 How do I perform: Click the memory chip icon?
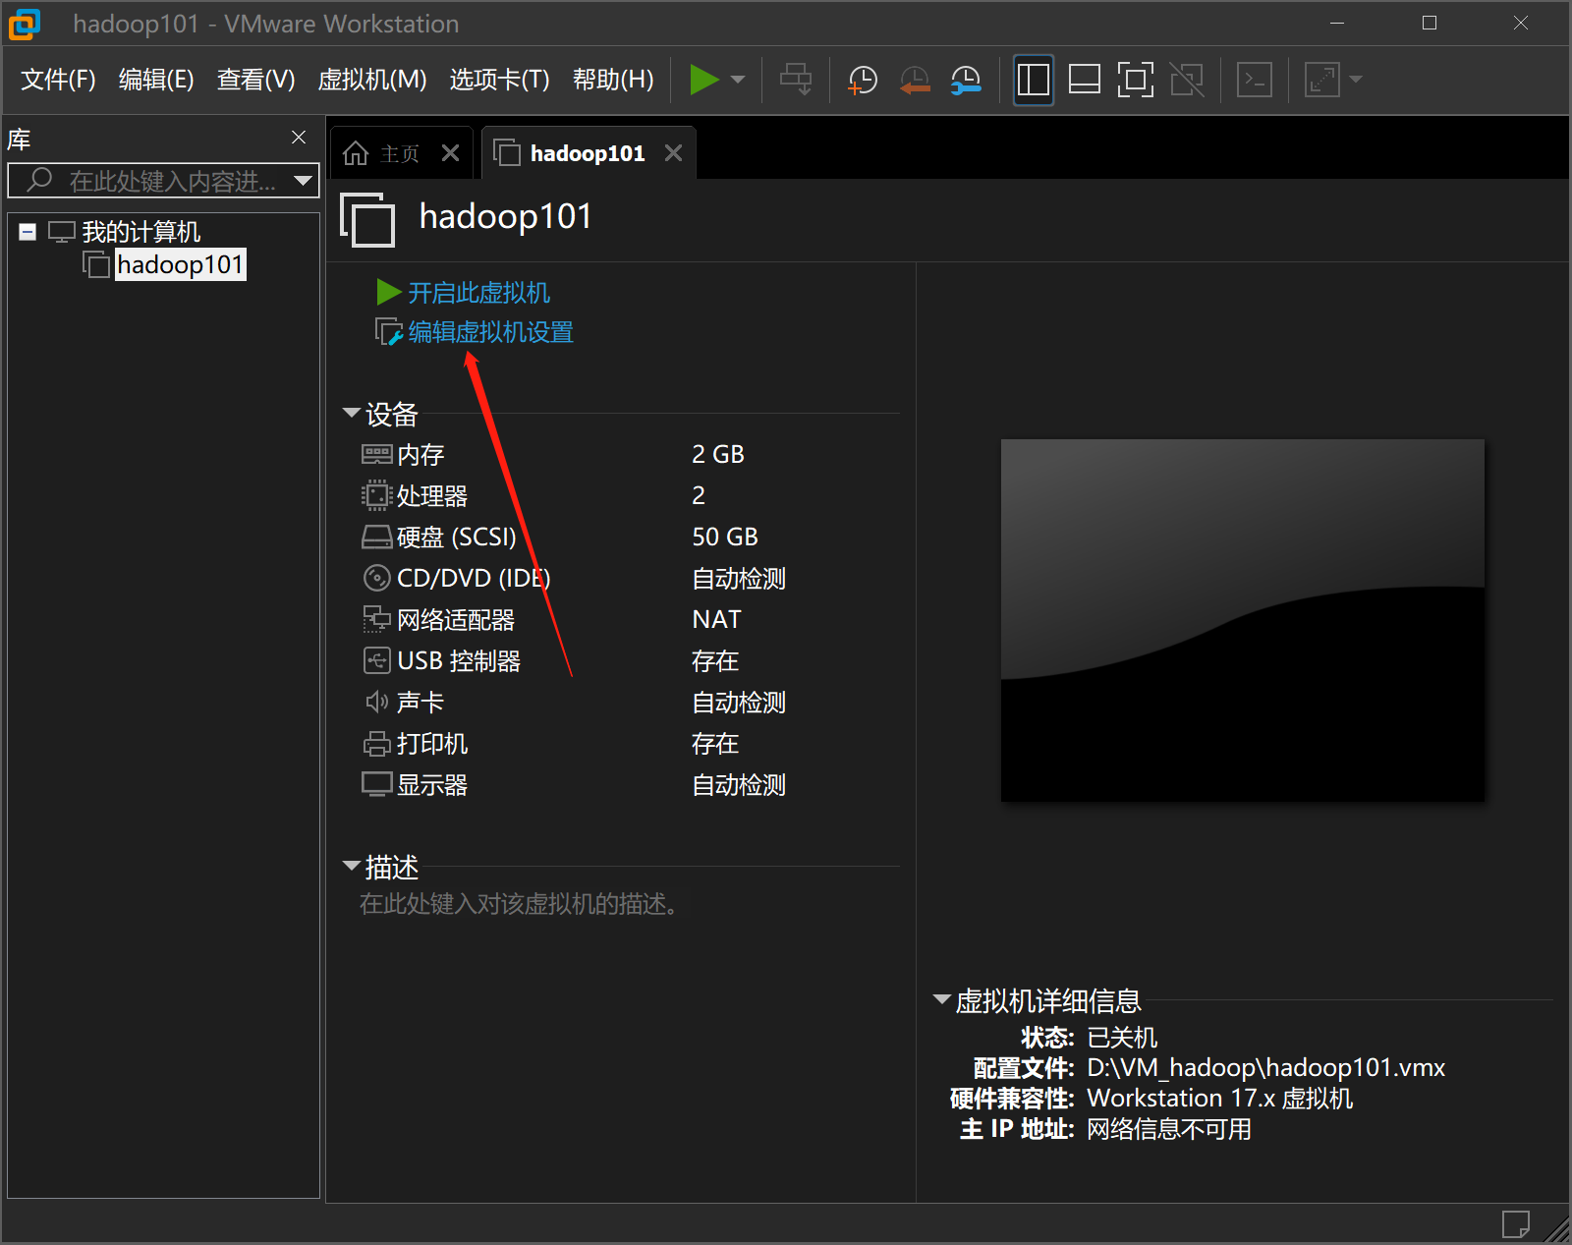[377, 454]
